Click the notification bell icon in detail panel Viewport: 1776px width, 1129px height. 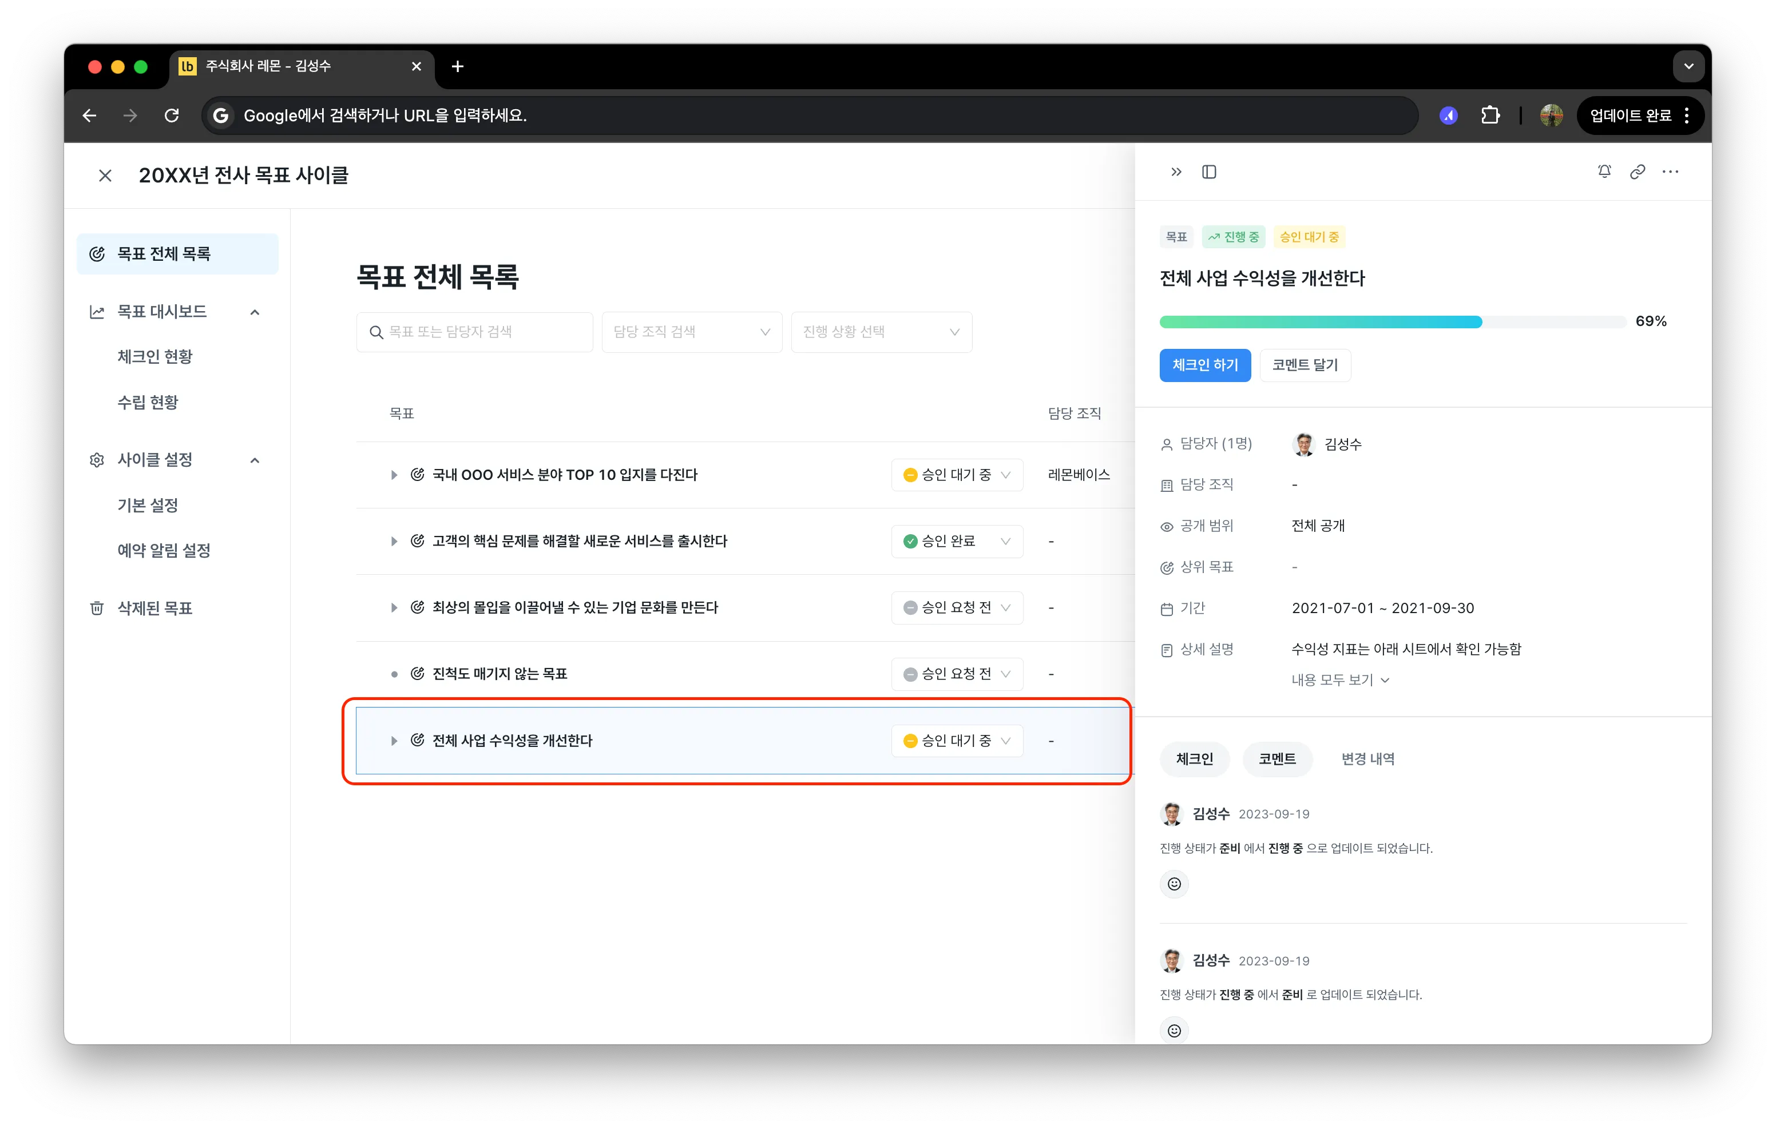[1604, 172]
